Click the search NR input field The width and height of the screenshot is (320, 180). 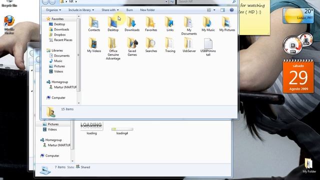204,1
